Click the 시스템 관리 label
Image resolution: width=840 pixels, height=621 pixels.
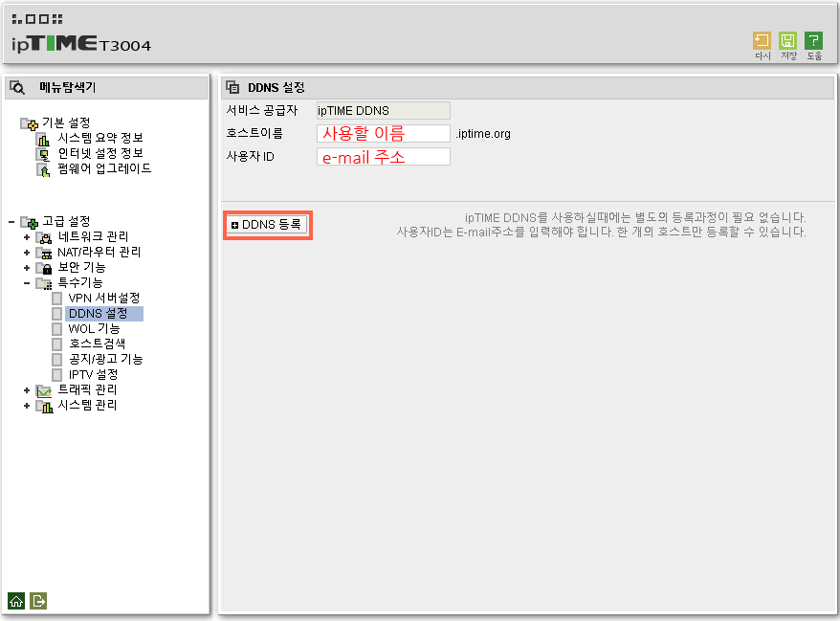coord(87,406)
